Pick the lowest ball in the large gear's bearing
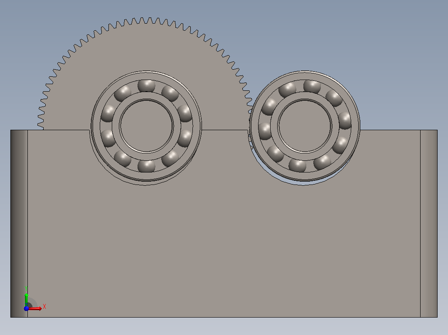 pos(146,166)
